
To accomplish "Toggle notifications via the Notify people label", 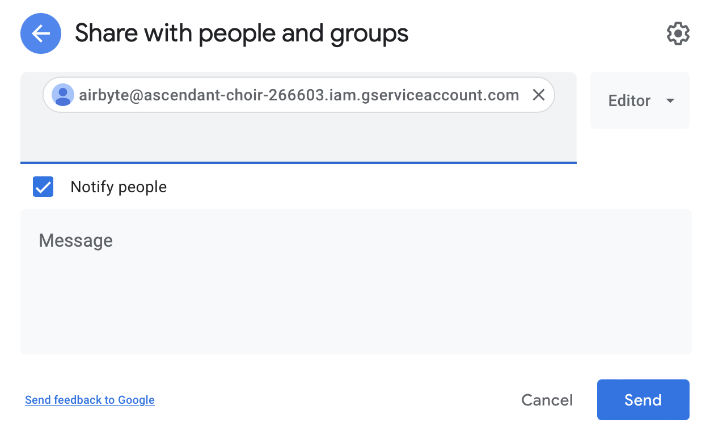I will 119,187.
